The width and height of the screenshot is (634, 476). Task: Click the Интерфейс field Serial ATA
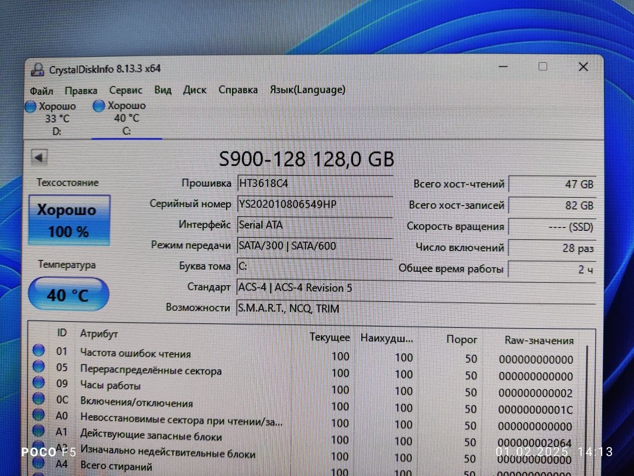pos(315,225)
